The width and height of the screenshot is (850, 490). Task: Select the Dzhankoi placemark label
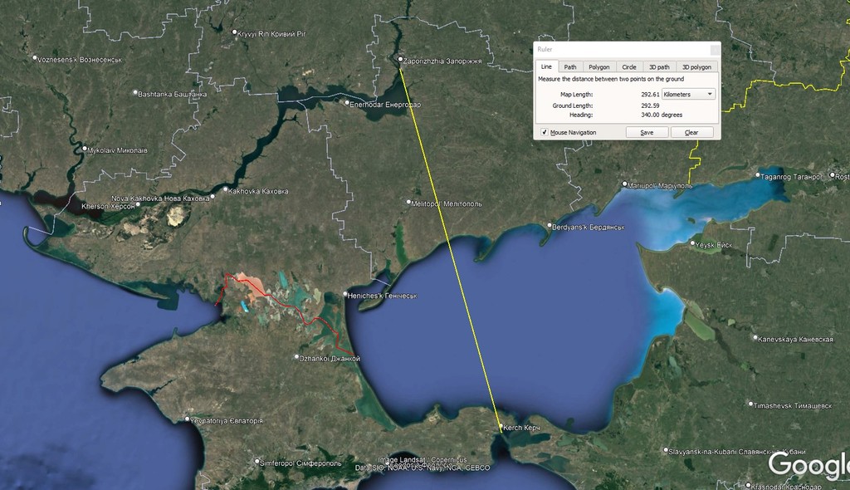(x=330, y=359)
